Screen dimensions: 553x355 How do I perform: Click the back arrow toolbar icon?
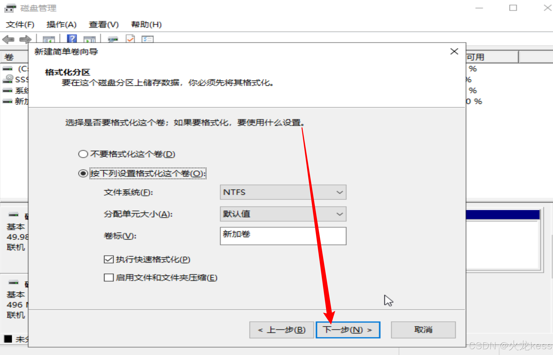(x=8, y=39)
